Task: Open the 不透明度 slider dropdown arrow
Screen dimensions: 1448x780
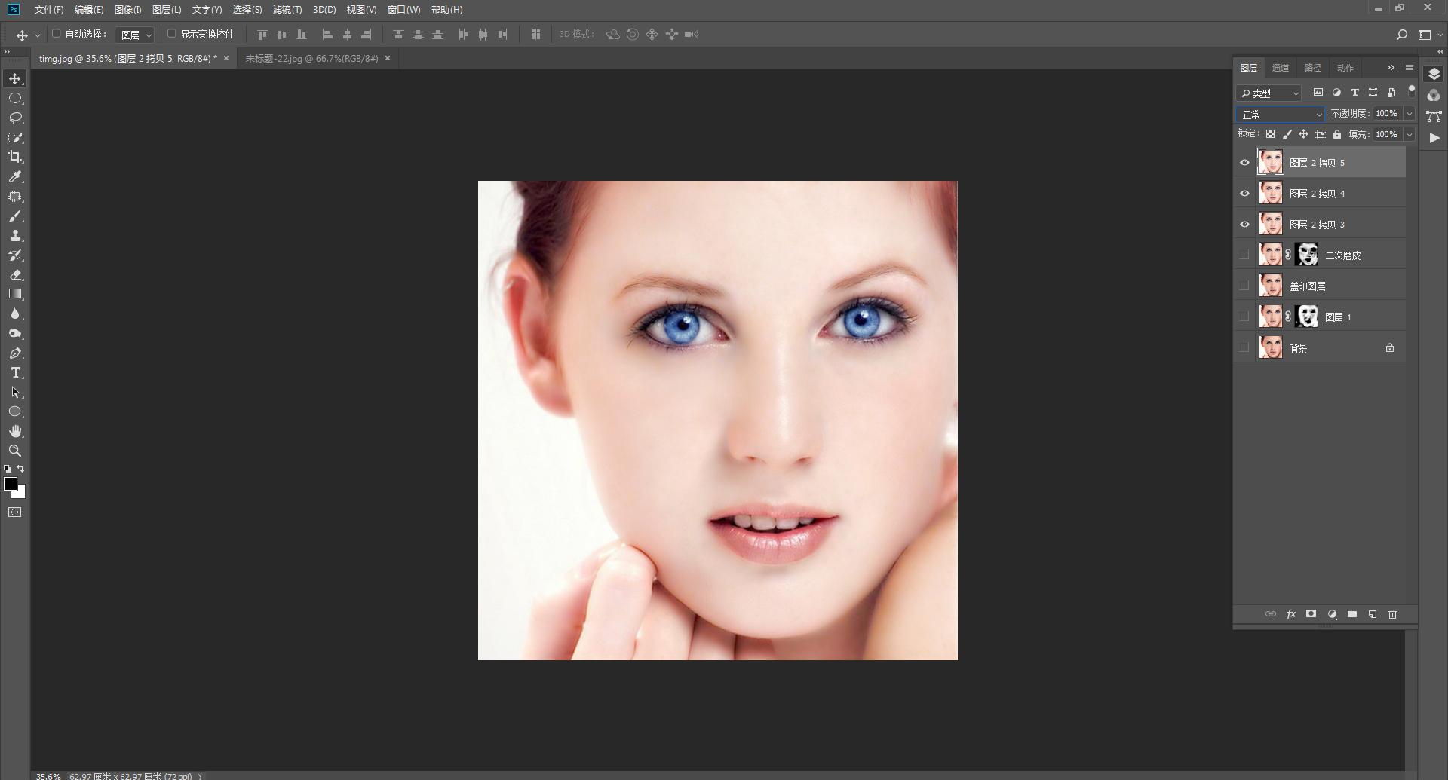Action: (x=1410, y=114)
